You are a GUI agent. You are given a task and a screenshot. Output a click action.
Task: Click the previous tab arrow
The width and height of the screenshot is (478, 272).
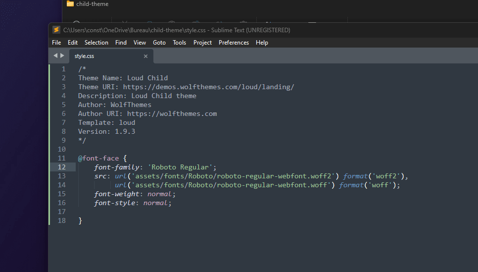click(55, 55)
